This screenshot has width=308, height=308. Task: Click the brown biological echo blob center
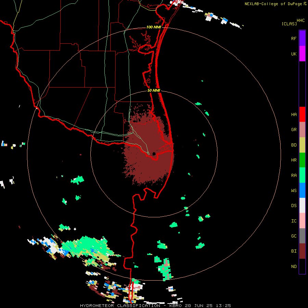tap(148, 146)
